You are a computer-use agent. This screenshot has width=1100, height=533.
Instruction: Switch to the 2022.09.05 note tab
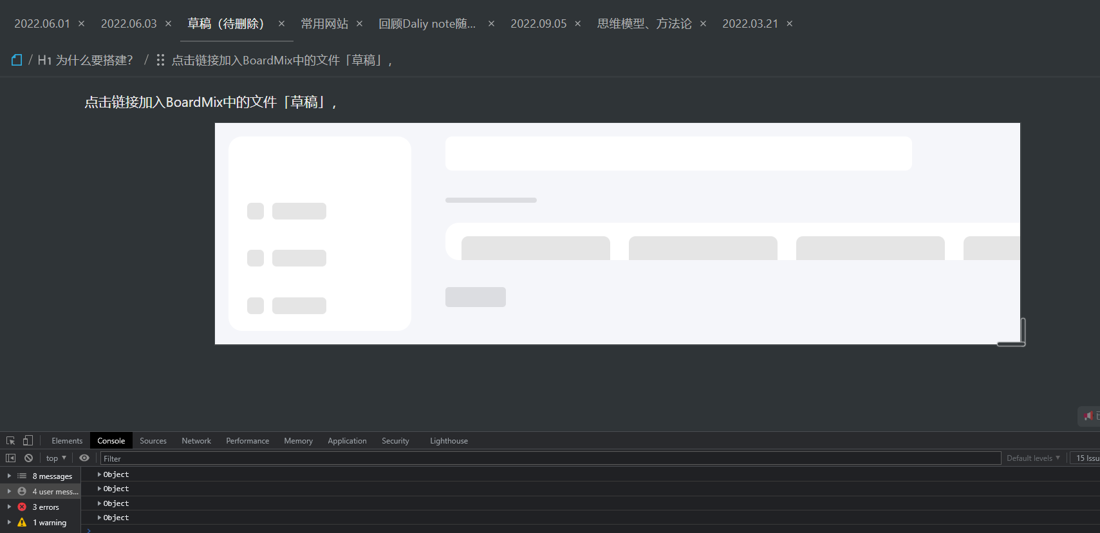(x=538, y=24)
